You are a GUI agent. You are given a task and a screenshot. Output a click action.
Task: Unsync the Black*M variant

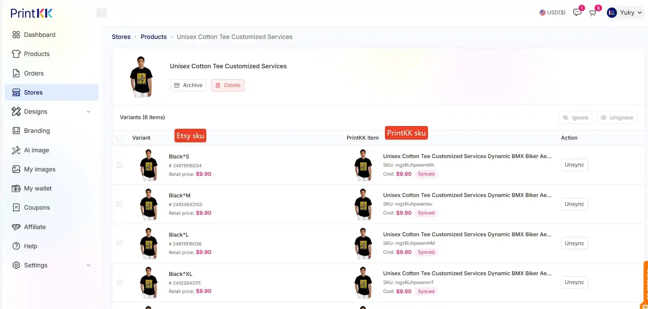tap(574, 204)
